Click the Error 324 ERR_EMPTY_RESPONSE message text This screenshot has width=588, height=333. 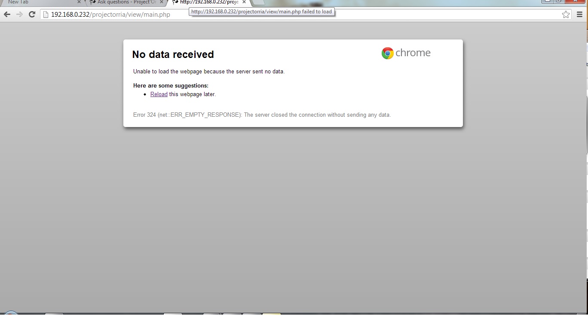[262, 115]
